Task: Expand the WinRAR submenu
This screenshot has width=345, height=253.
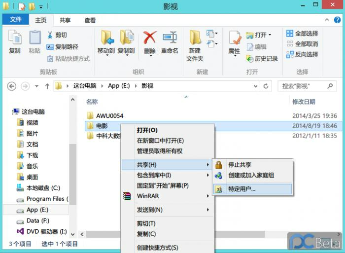Action: (x=168, y=196)
